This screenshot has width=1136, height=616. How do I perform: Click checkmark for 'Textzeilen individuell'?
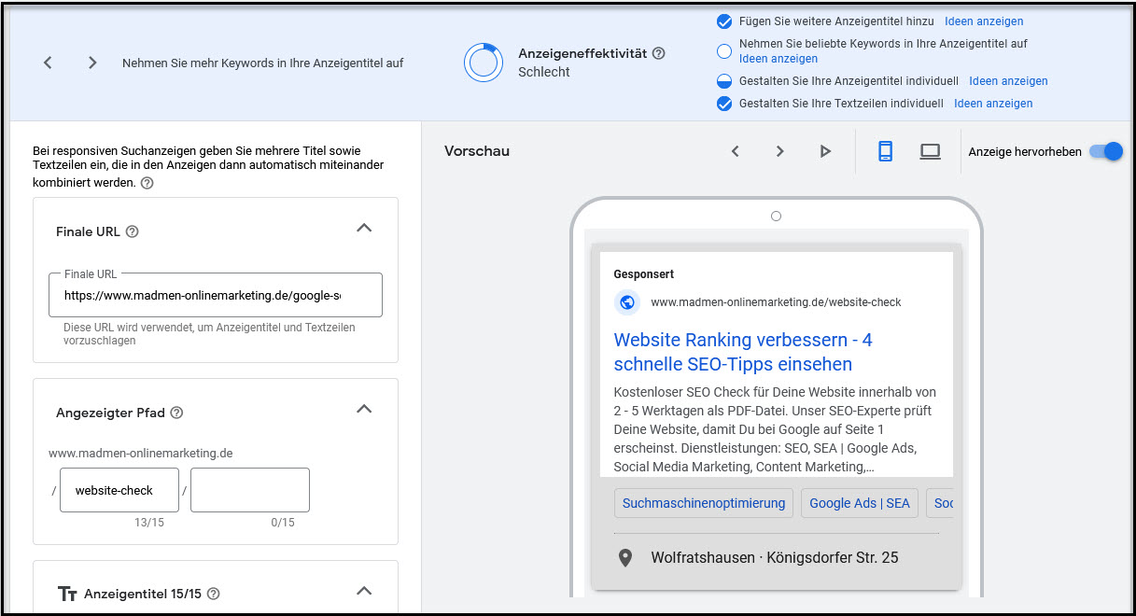pyautogui.click(x=723, y=104)
